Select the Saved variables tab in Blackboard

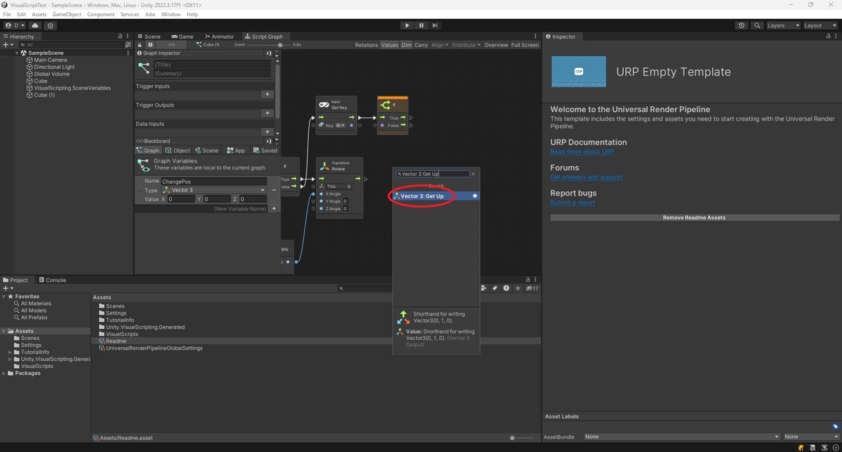tap(265, 151)
